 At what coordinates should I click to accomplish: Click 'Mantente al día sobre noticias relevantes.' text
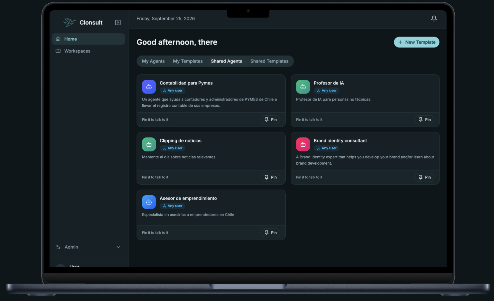pyautogui.click(x=179, y=157)
